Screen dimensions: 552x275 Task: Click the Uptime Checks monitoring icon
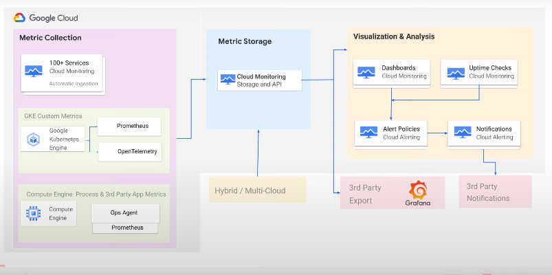tap(455, 73)
